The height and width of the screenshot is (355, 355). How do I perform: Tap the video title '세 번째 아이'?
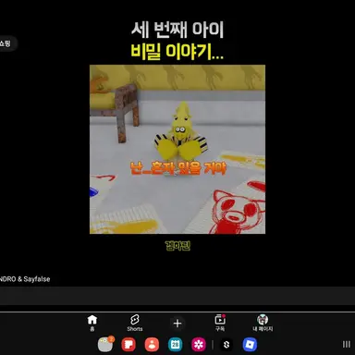[177, 30]
